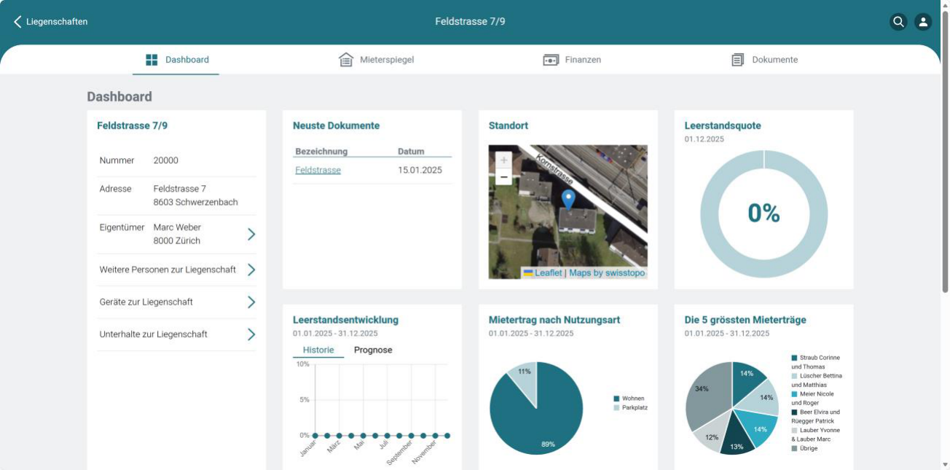Click the Neuste Dokumente heading
The image size is (950, 470).
[336, 125]
